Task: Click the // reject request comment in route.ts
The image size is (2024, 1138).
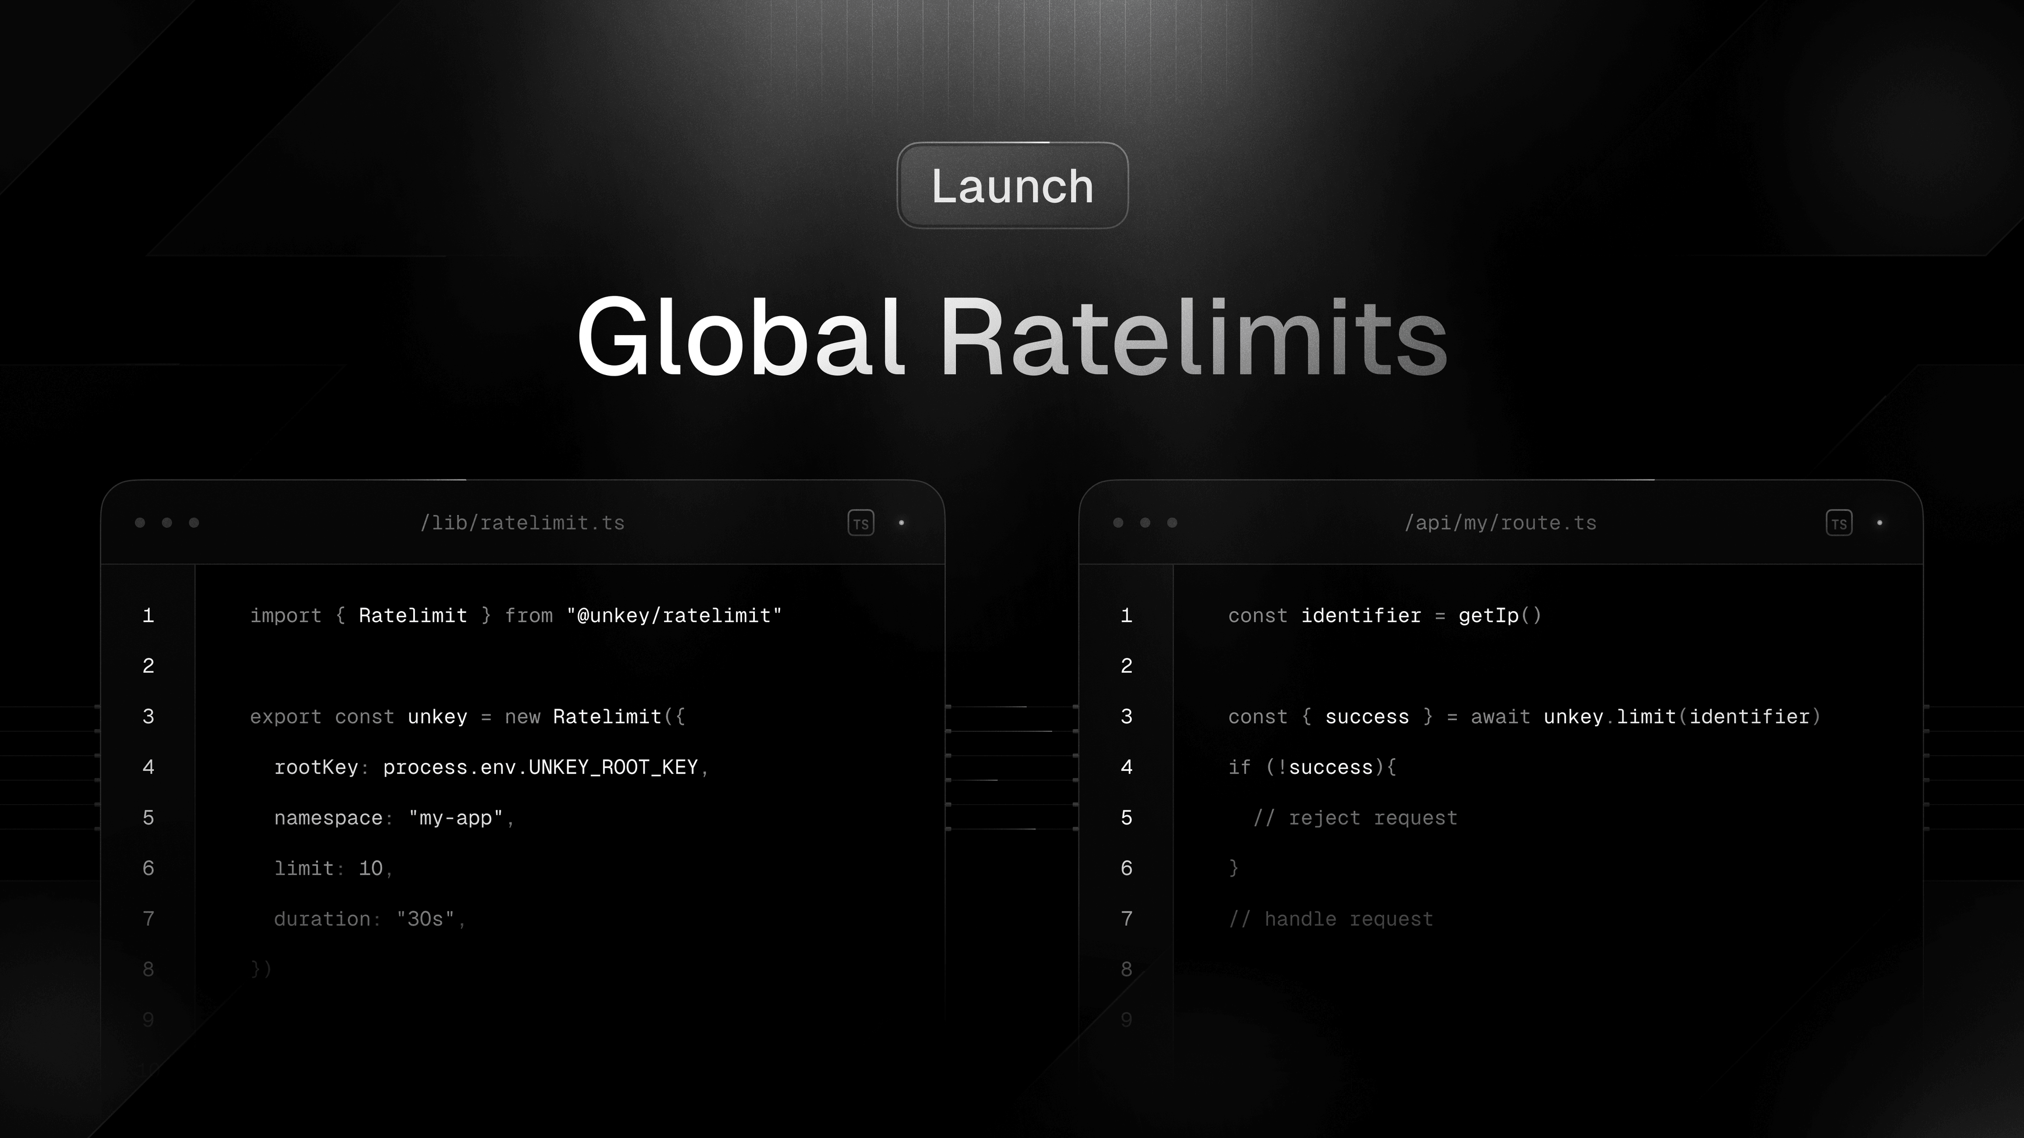Action: [1356, 817]
